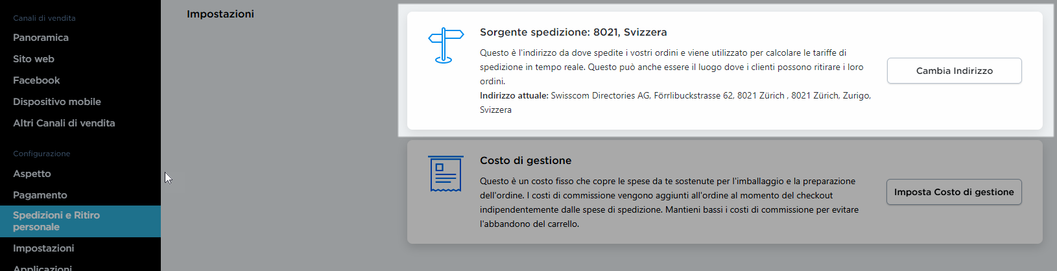The height and width of the screenshot is (271, 1057).
Task: Open Impostazioni in the left sidebar
Action: 43,248
